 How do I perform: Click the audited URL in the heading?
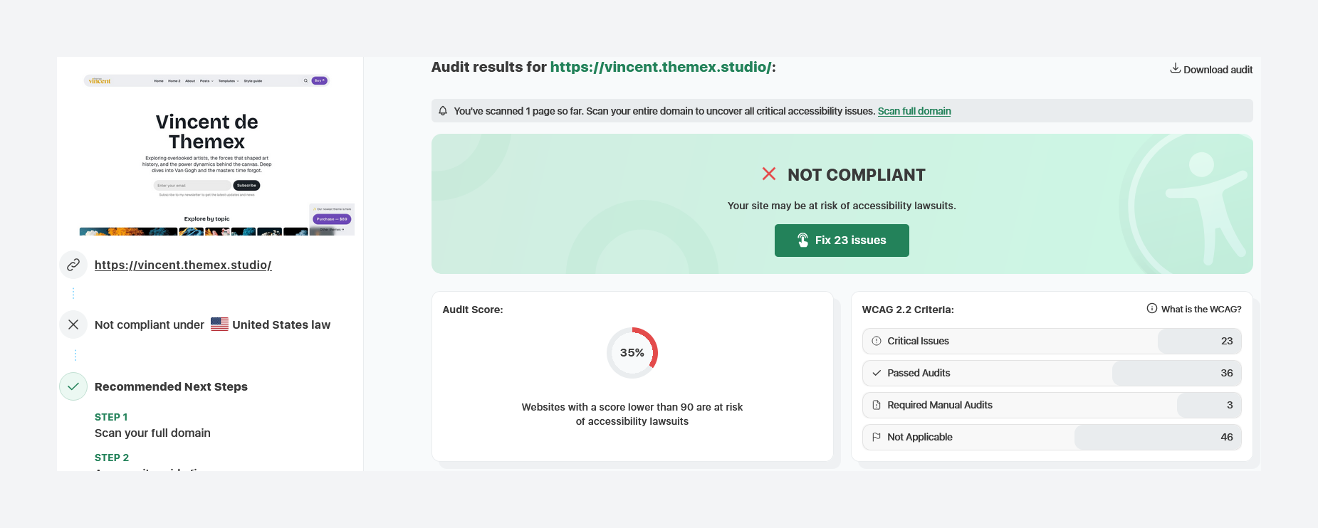tap(661, 68)
